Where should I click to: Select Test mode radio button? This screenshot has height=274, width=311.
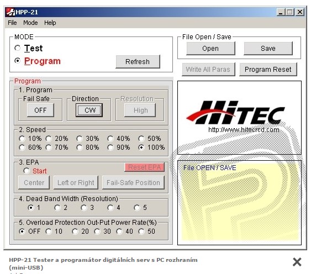click(18, 48)
